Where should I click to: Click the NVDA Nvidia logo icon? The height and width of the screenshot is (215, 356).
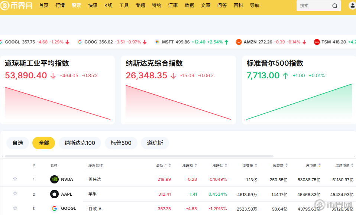coord(54,179)
